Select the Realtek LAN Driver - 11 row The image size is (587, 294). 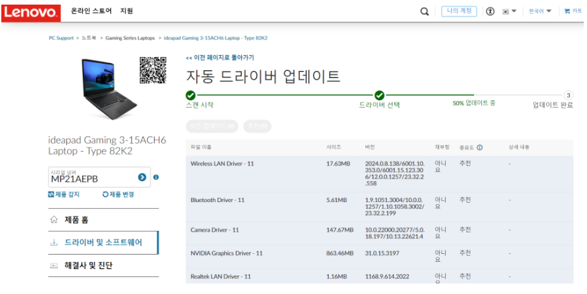pyautogui.click(x=379, y=276)
